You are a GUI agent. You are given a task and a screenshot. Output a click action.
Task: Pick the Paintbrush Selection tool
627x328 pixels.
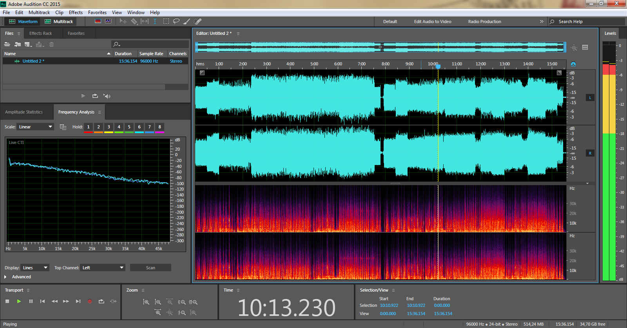187,21
